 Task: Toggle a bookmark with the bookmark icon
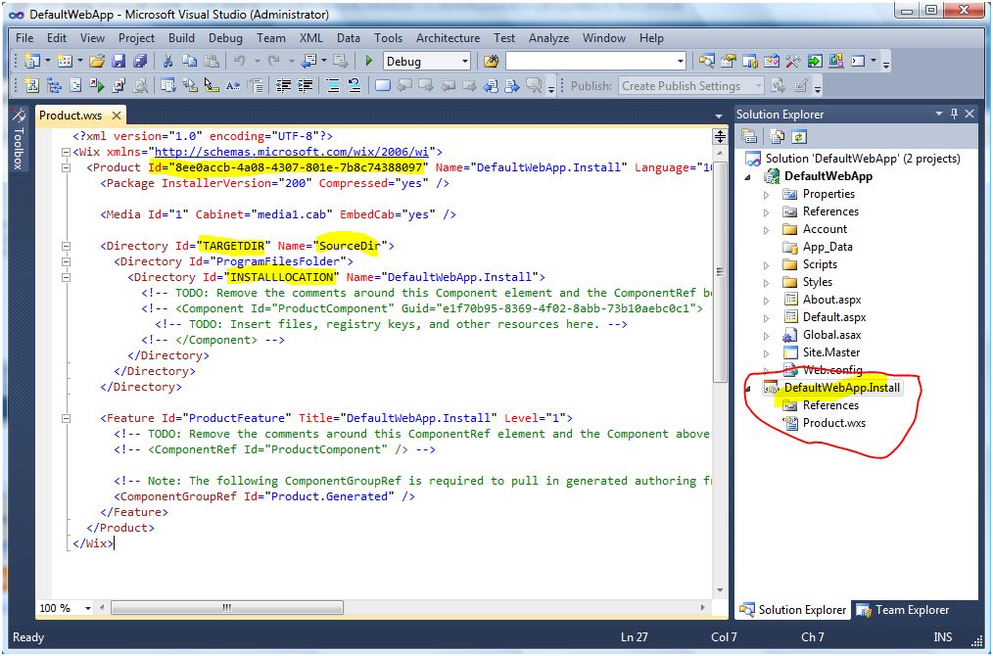click(383, 85)
